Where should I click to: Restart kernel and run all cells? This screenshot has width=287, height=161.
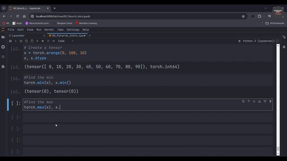[x=54, y=41]
